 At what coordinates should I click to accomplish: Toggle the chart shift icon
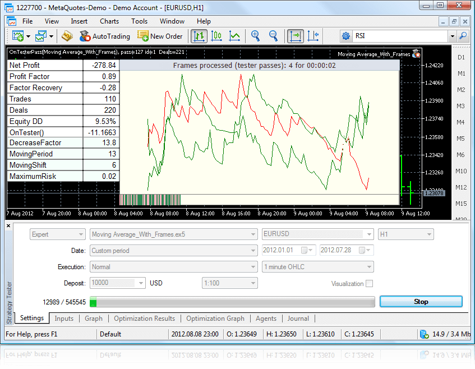point(313,36)
